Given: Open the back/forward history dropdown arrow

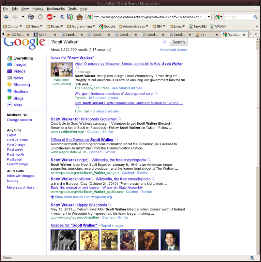Looking at the screenshot, I should [23, 17].
